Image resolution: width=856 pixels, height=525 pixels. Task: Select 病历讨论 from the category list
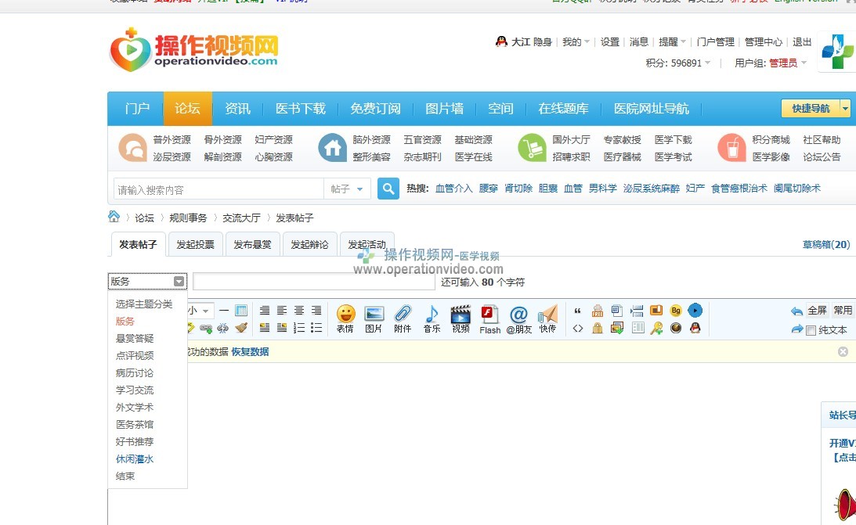[135, 373]
